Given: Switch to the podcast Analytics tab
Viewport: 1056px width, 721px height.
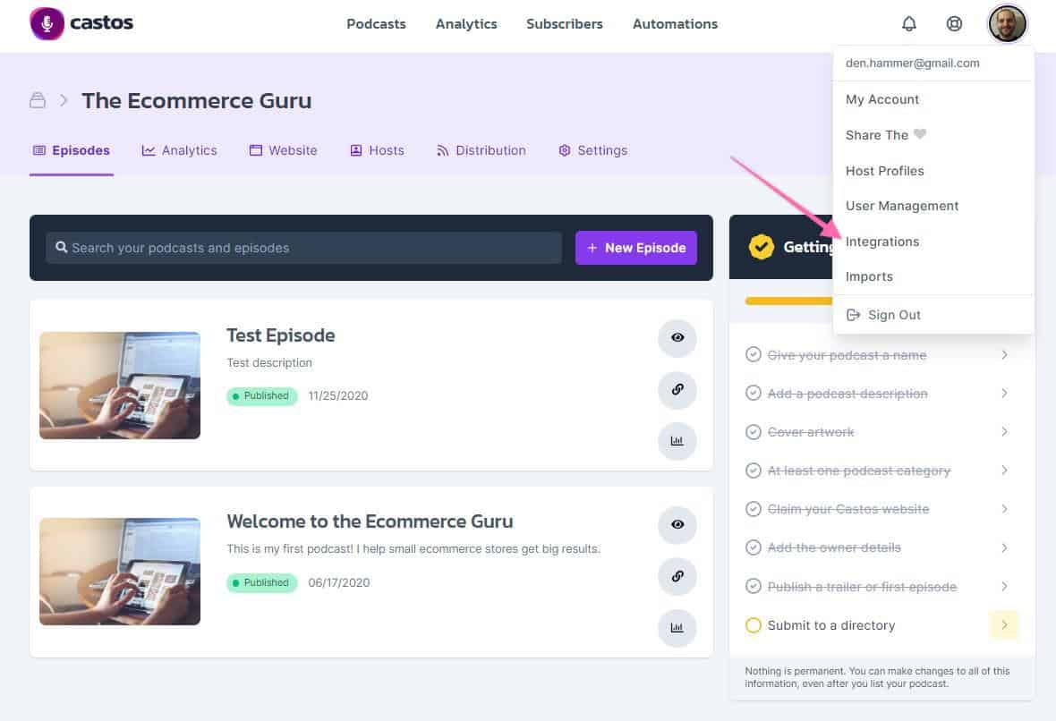Looking at the screenshot, I should pyautogui.click(x=179, y=150).
